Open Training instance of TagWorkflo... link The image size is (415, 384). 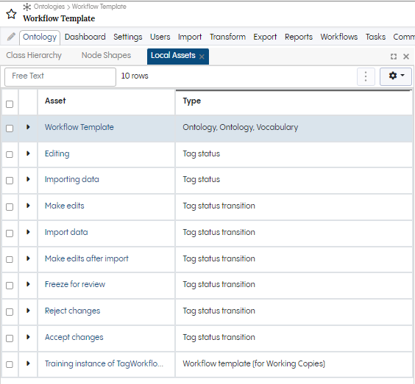pos(104,363)
